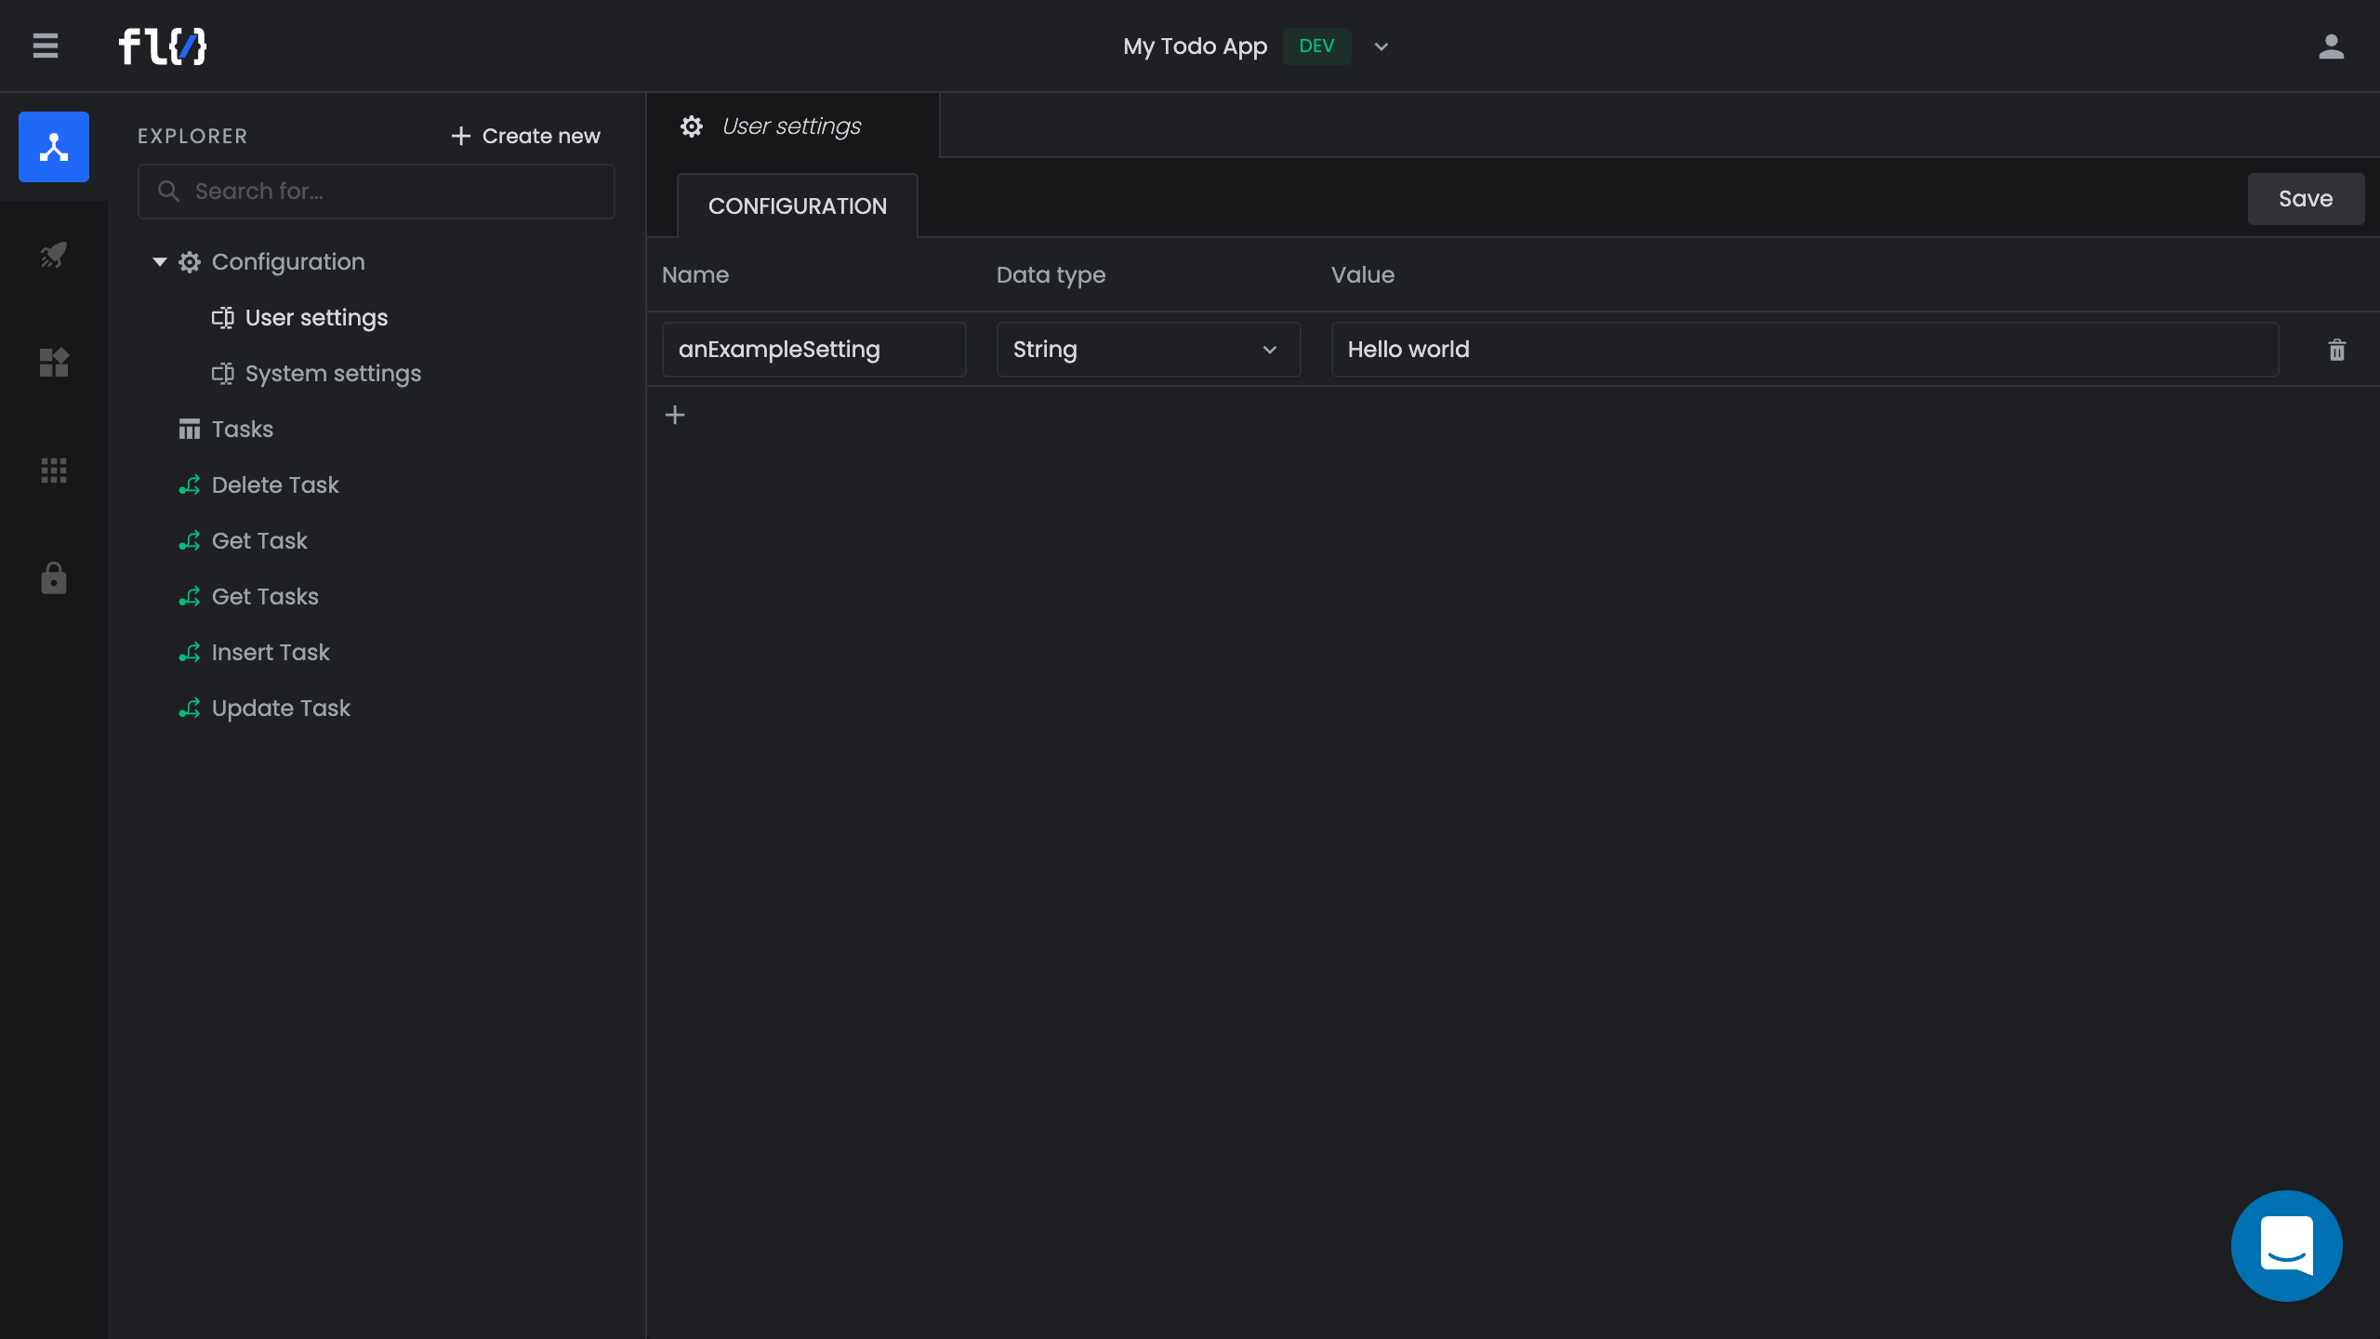Click Create new in Explorer
The image size is (2380, 1339).
(x=525, y=136)
